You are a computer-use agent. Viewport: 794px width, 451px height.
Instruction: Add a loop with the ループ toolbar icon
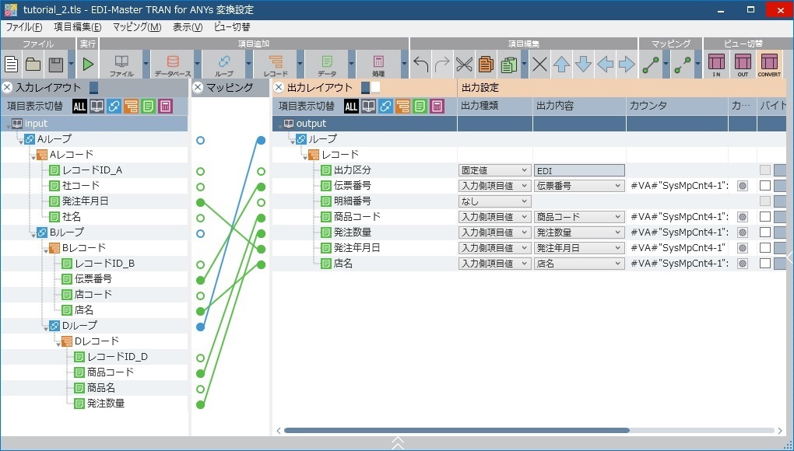coord(223,64)
